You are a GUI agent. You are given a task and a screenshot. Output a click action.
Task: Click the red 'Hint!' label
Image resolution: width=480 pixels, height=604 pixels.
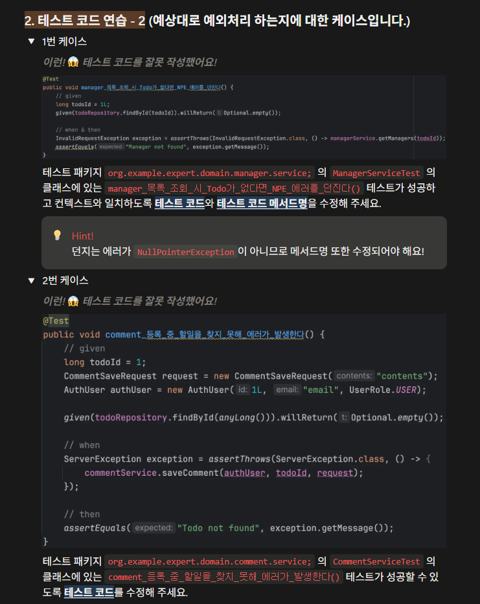pos(82,236)
